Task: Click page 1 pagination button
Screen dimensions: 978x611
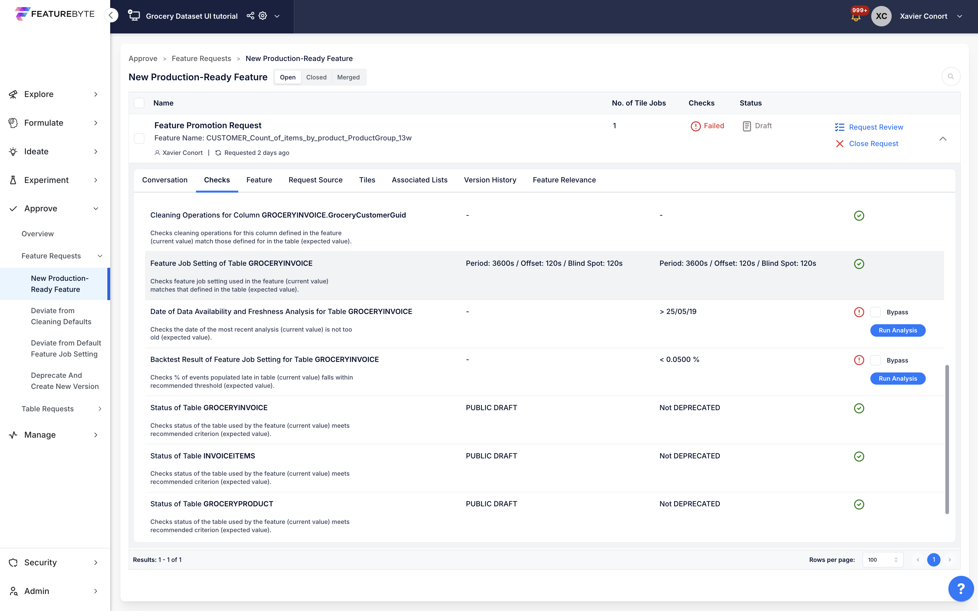Action: pyautogui.click(x=933, y=560)
